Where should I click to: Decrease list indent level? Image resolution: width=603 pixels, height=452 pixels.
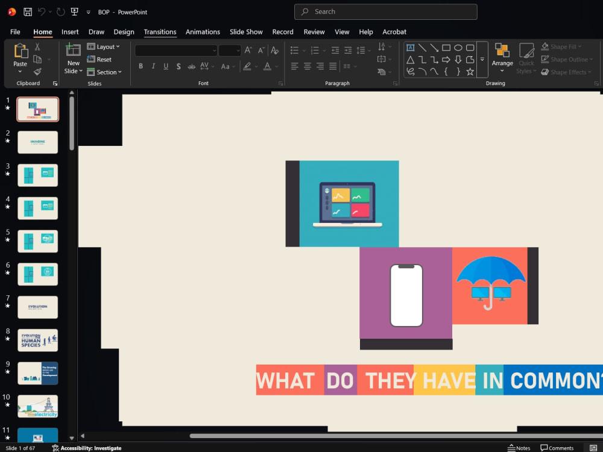tap(335, 50)
